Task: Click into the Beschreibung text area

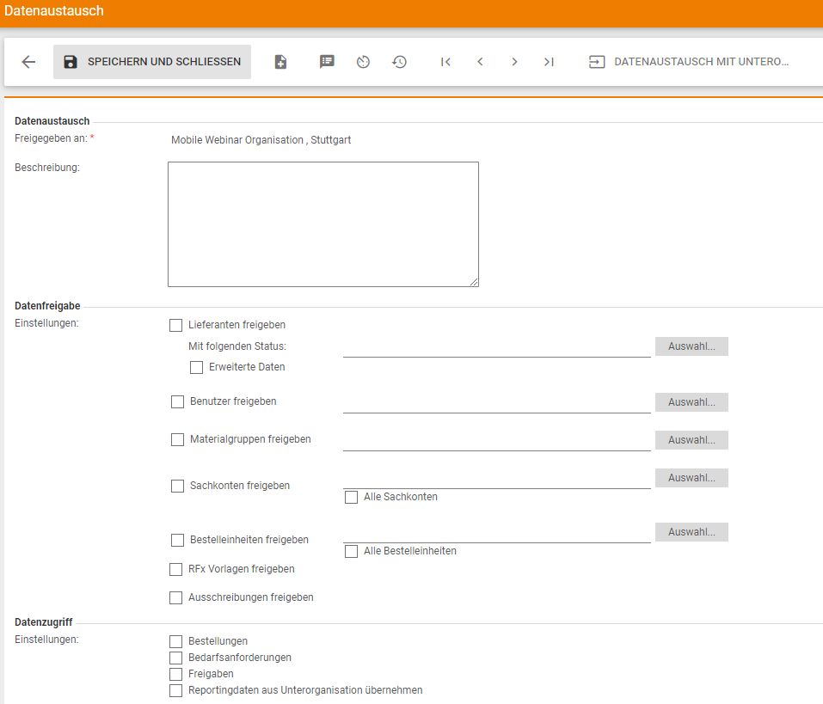Action: click(x=322, y=223)
